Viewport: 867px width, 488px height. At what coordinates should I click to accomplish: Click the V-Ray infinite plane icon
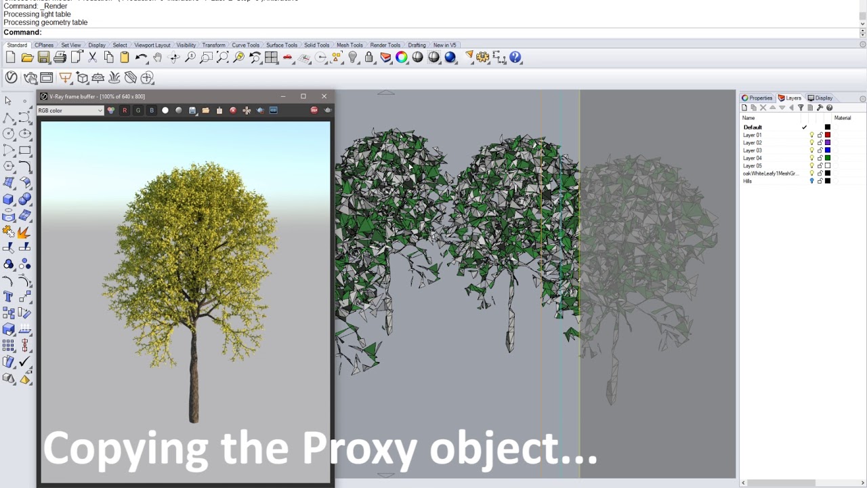[x=98, y=78]
